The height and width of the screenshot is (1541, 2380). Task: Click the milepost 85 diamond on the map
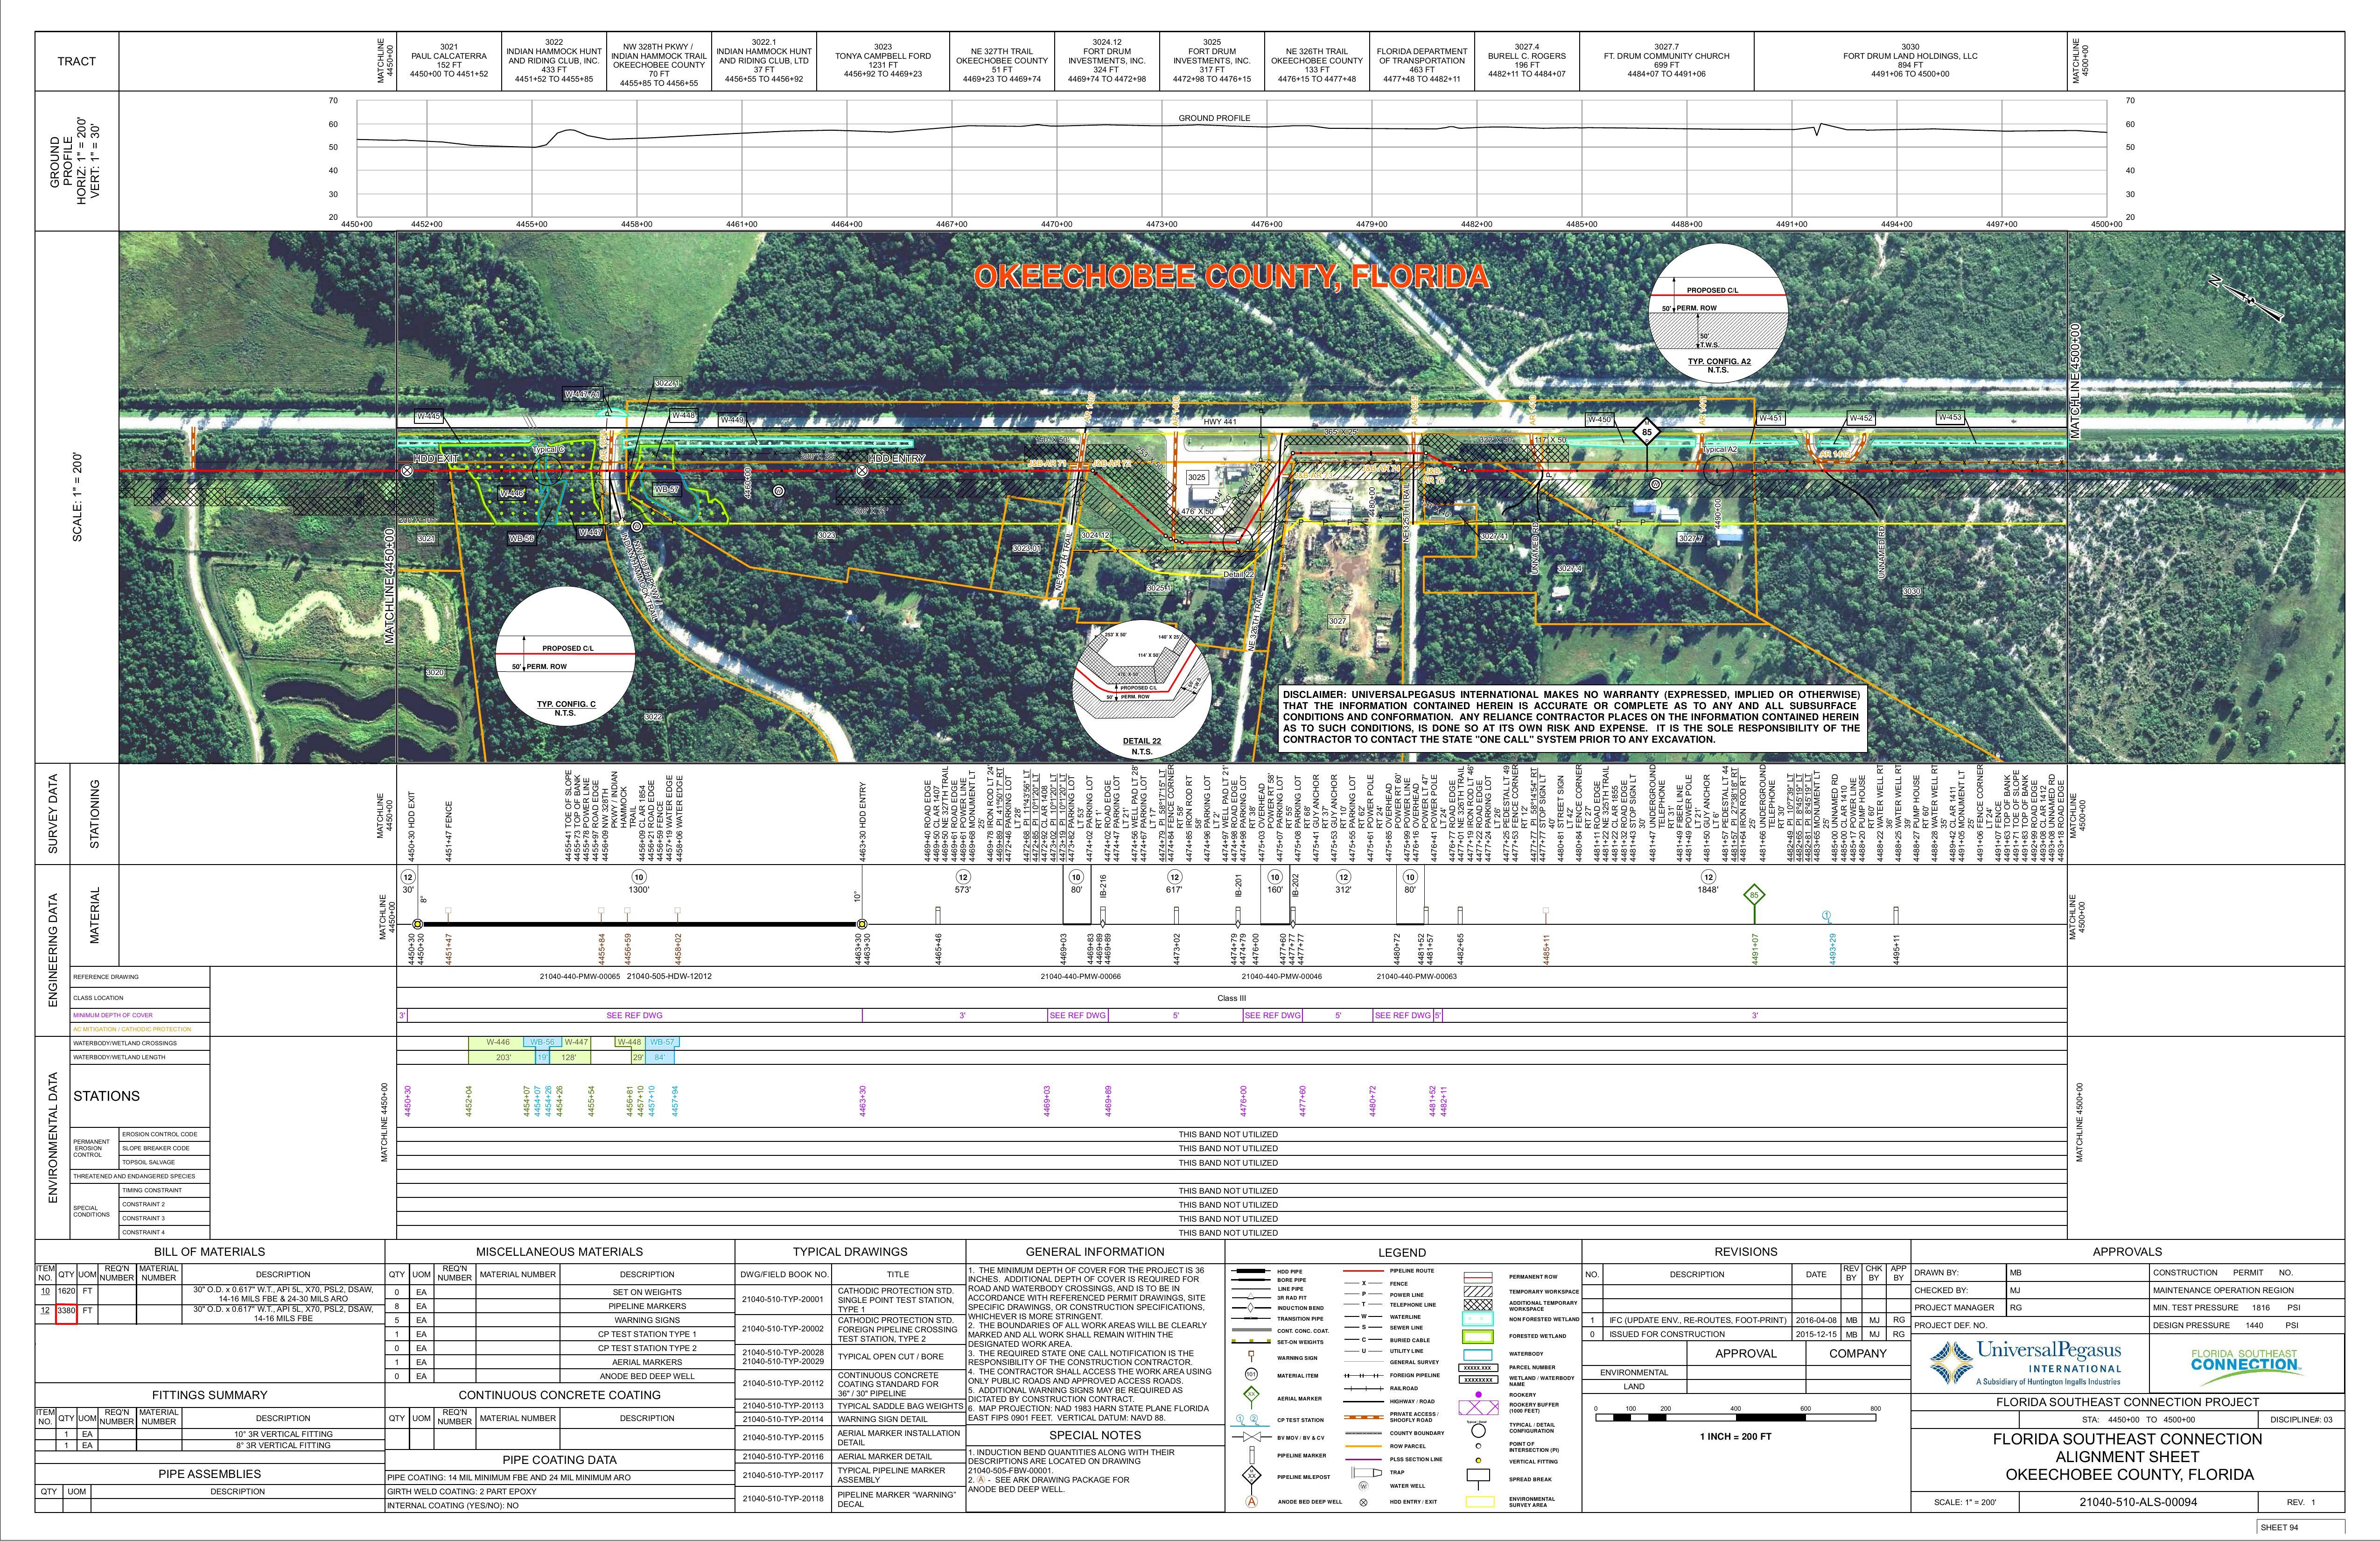pos(1646,432)
